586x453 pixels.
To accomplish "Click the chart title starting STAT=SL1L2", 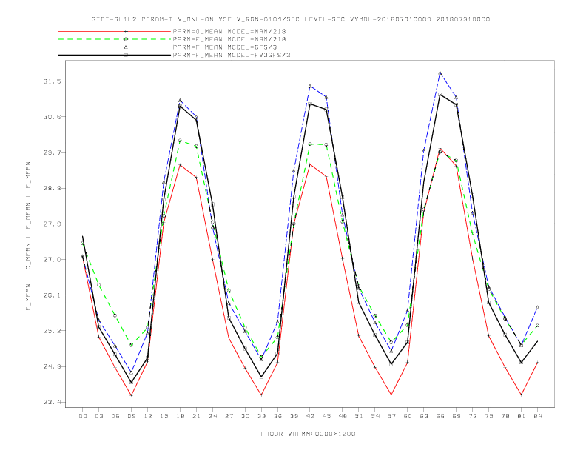I will pos(290,19).
